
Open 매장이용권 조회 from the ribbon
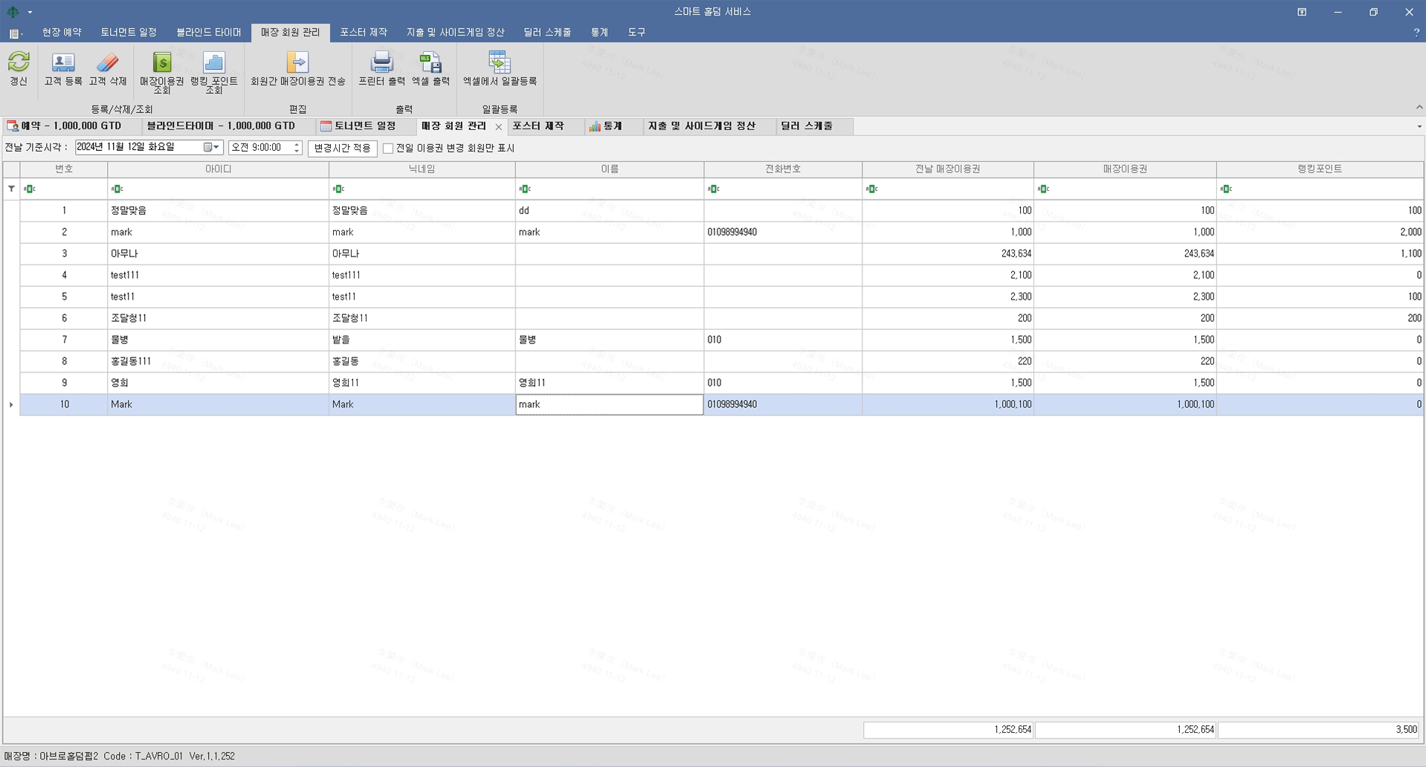[x=161, y=62]
